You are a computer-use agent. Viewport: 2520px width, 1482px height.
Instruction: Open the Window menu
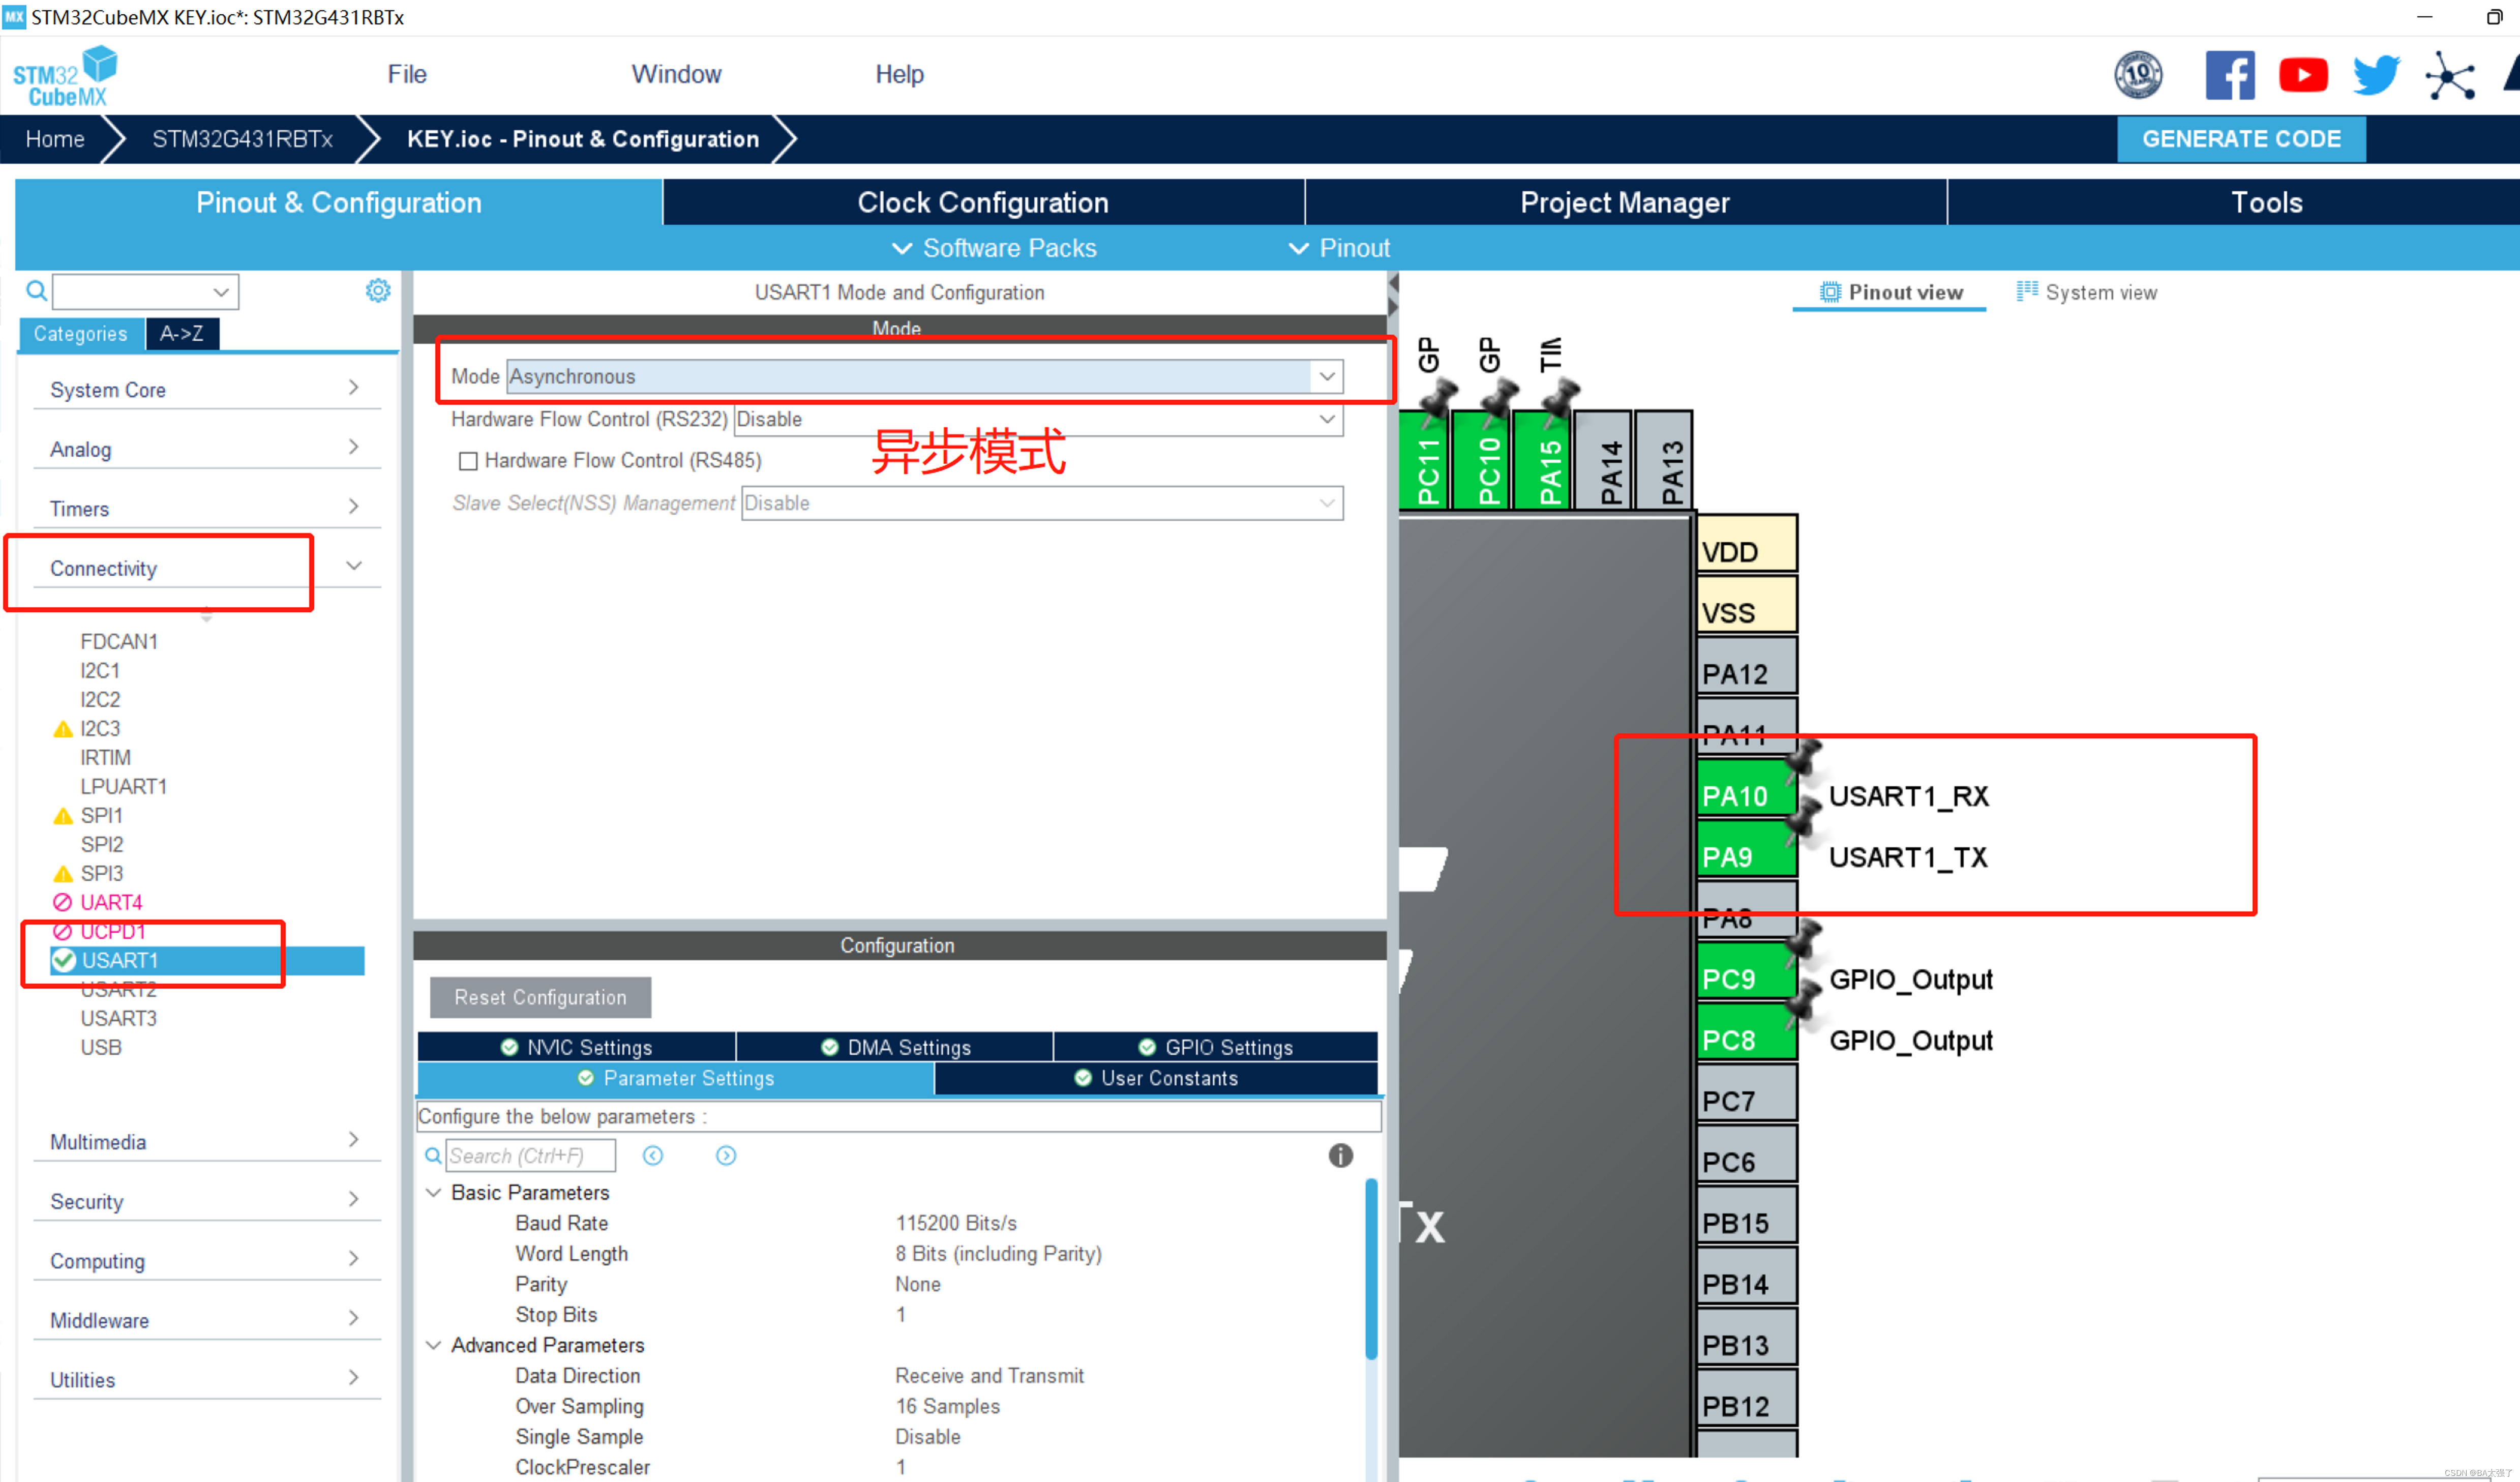tap(676, 73)
